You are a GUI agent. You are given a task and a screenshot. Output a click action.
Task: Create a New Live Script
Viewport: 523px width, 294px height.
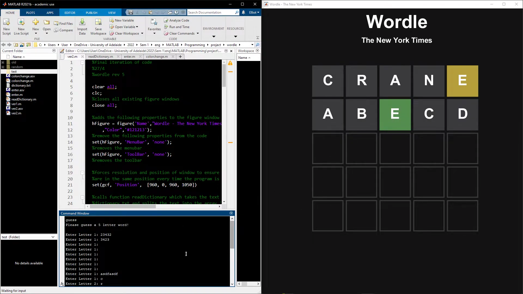(x=21, y=27)
